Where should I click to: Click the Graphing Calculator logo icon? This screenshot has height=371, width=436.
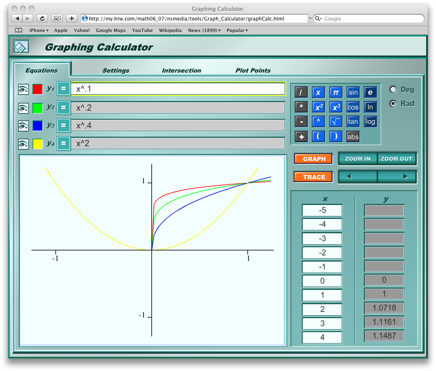(x=21, y=47)
